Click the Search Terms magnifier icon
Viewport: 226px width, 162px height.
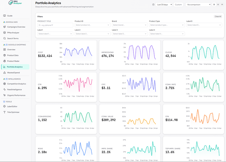coord(5,38)
